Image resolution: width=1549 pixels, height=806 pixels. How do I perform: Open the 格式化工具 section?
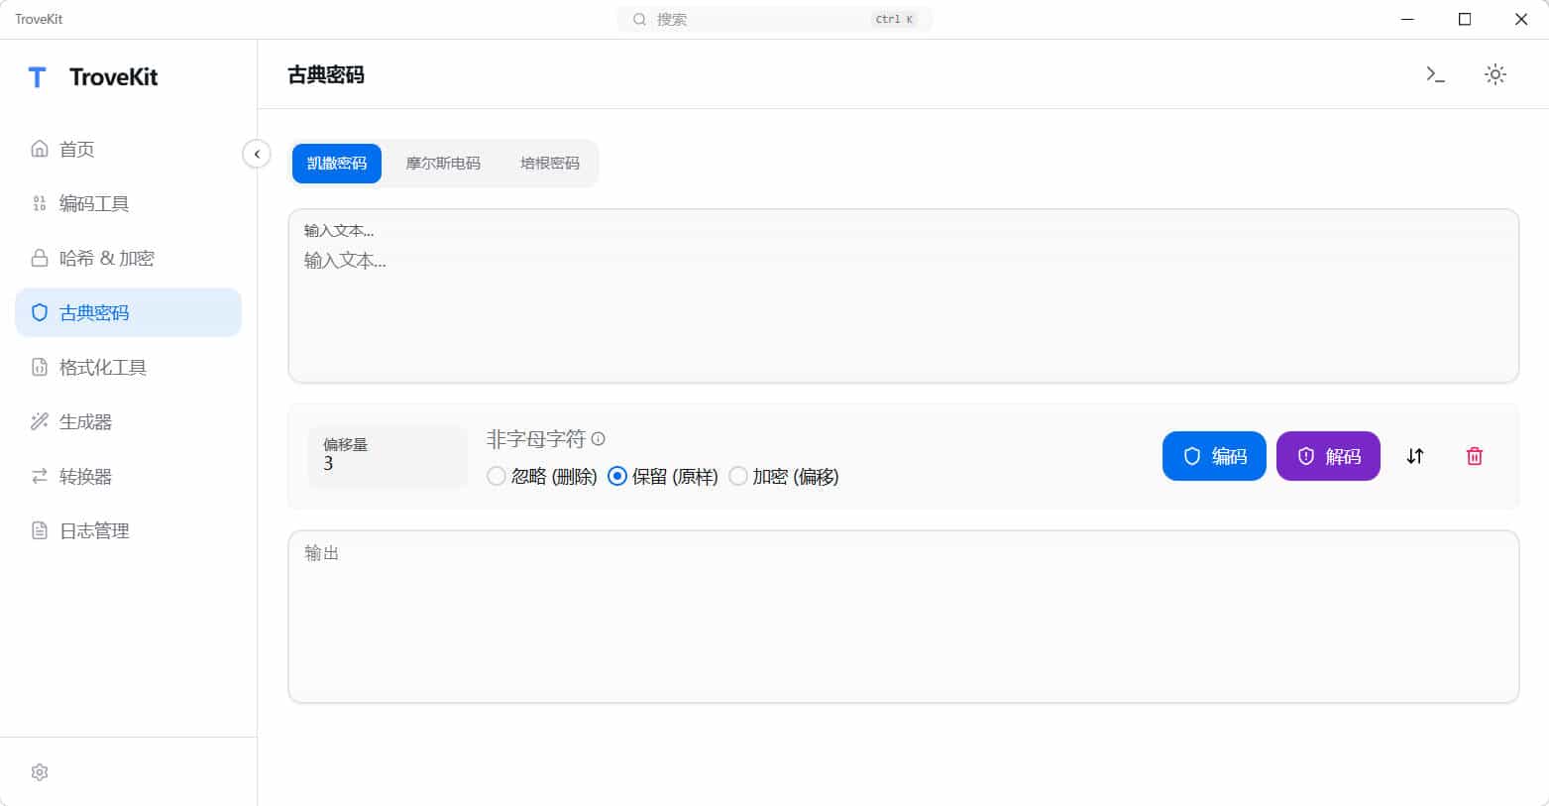(x=39, y=367)
